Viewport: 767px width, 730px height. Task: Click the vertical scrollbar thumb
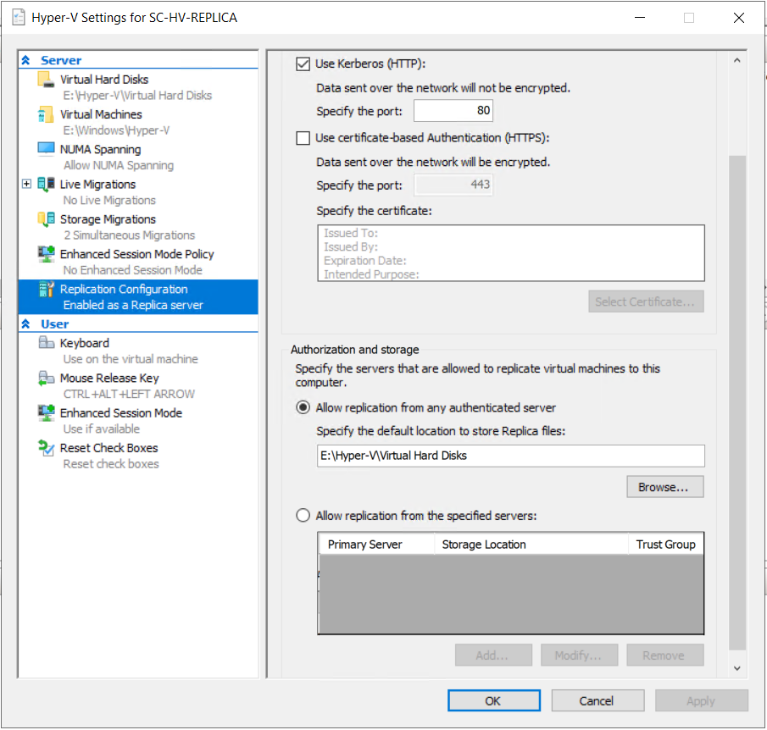point(737,403)
